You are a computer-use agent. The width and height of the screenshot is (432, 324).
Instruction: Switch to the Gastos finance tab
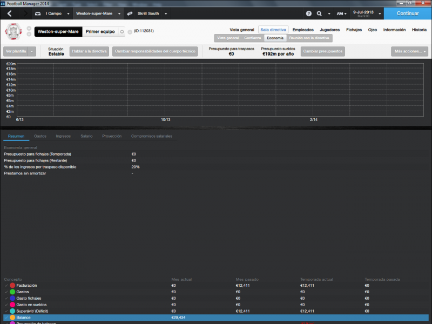[x=40, y=137]
